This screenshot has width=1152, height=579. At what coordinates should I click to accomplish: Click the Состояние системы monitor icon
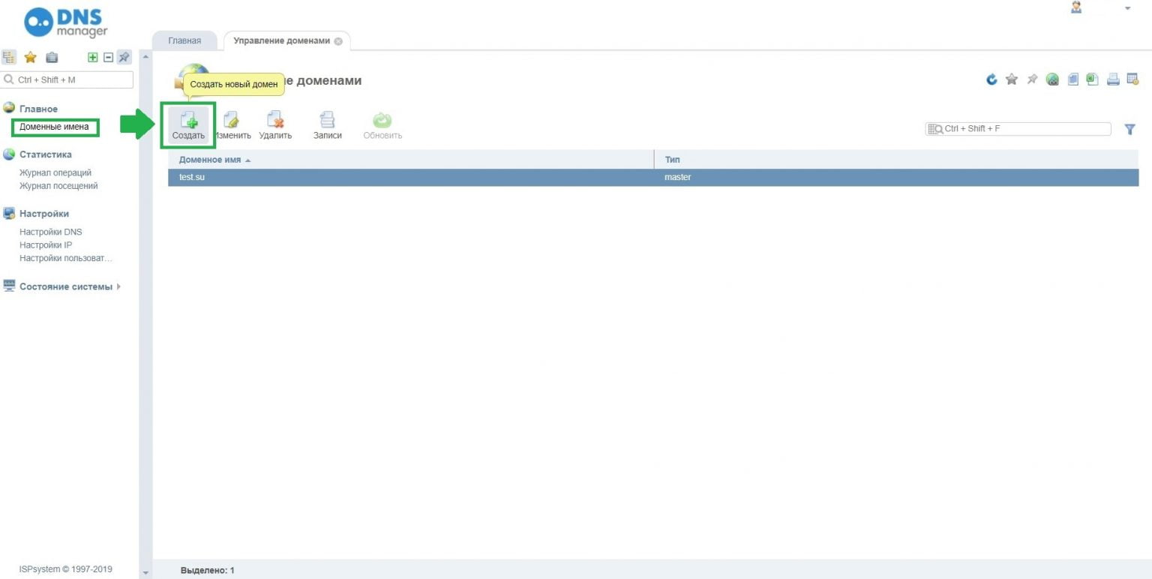point(9,286)
